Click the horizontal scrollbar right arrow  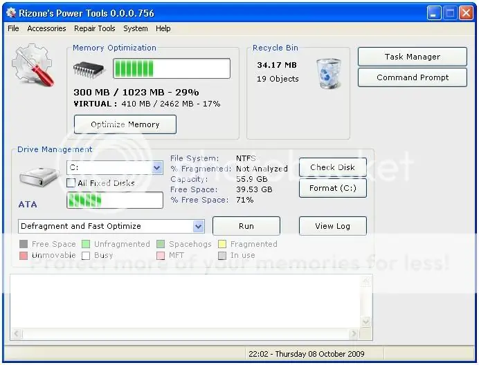pos(354,334)
